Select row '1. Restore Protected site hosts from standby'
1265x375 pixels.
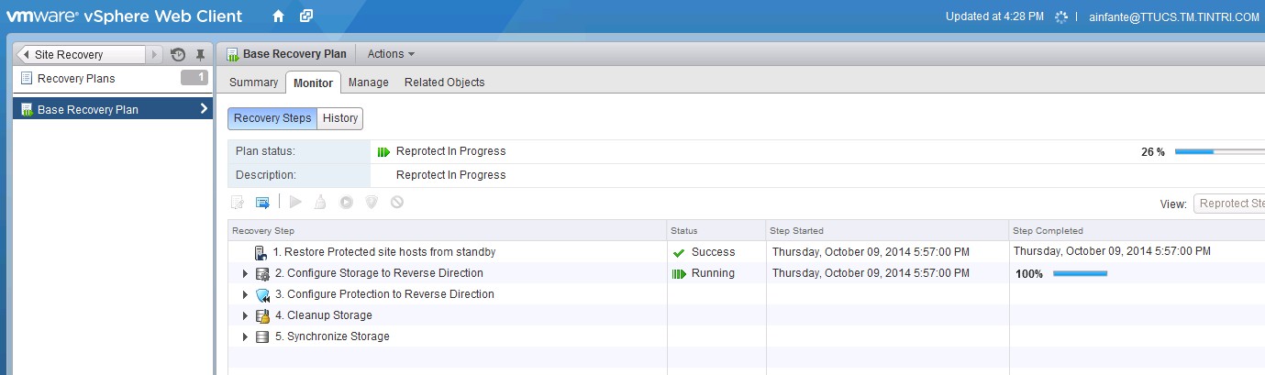(x=746, y=252)
